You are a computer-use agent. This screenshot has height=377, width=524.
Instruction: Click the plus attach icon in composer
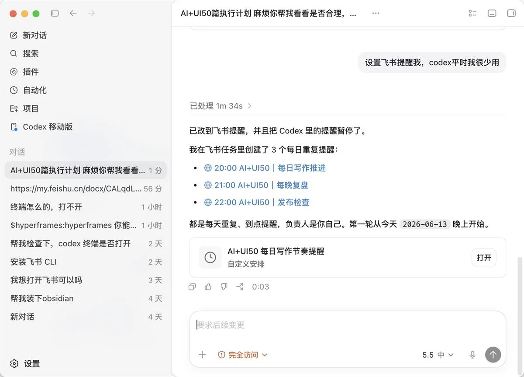pos(202,355)
